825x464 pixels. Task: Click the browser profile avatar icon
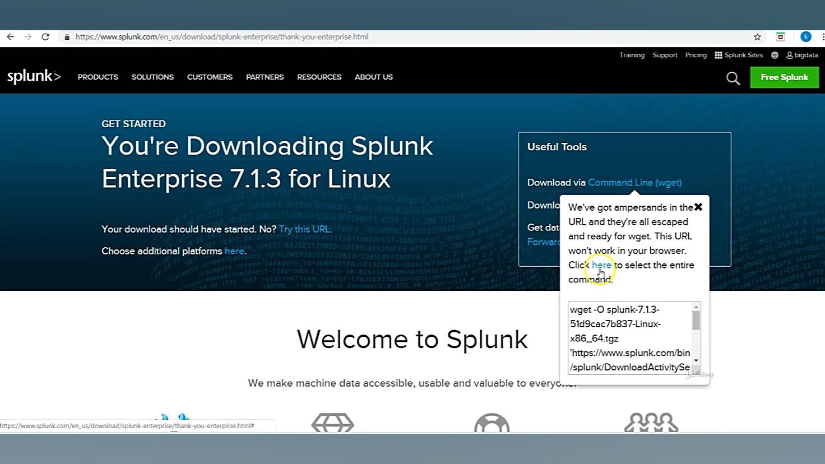(806, 36)
